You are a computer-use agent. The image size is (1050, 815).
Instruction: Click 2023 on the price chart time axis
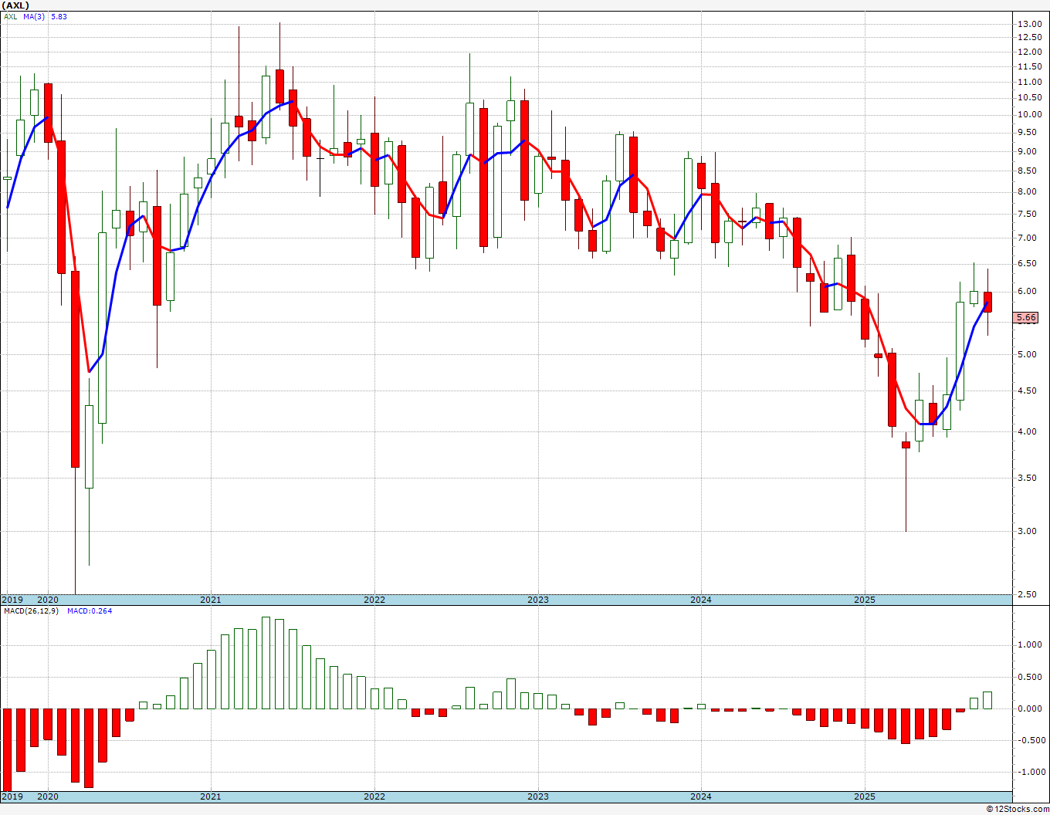pos(538,600)
